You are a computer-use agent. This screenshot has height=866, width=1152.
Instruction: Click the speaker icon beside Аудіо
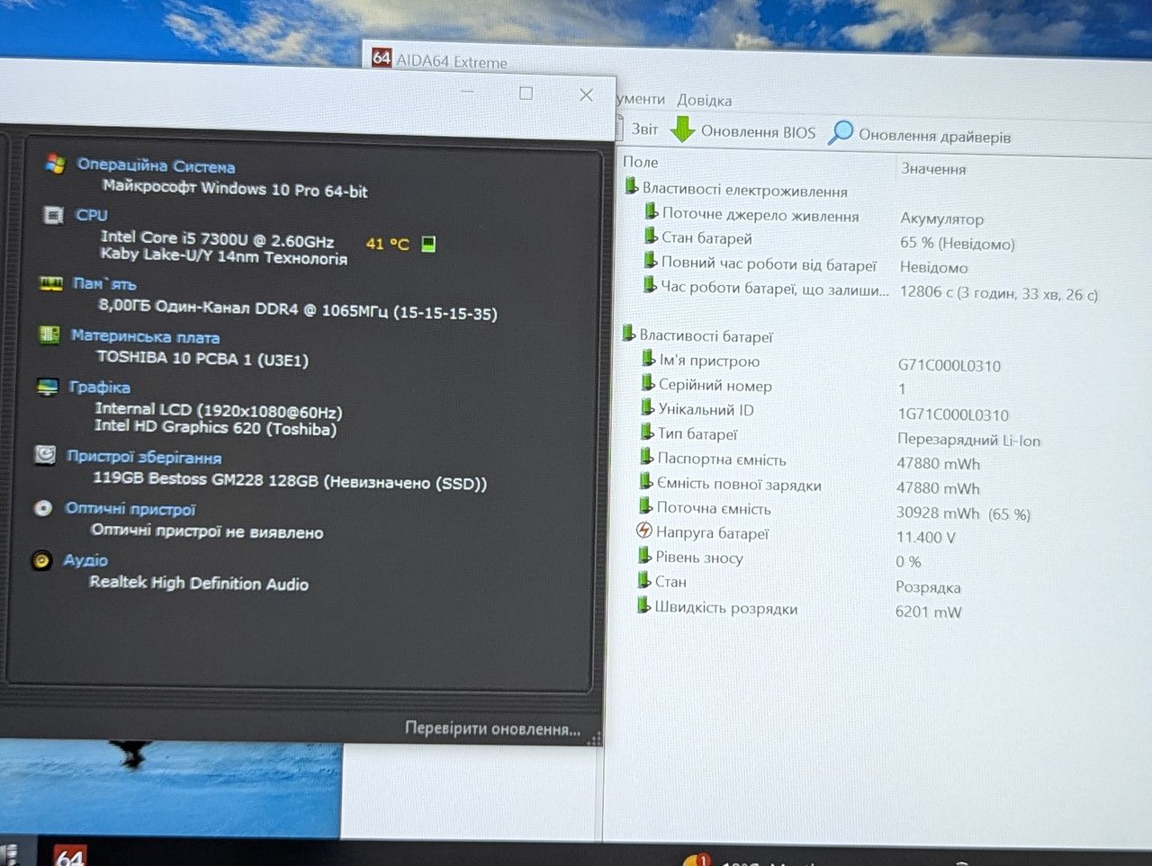click(x=41, y=560)
